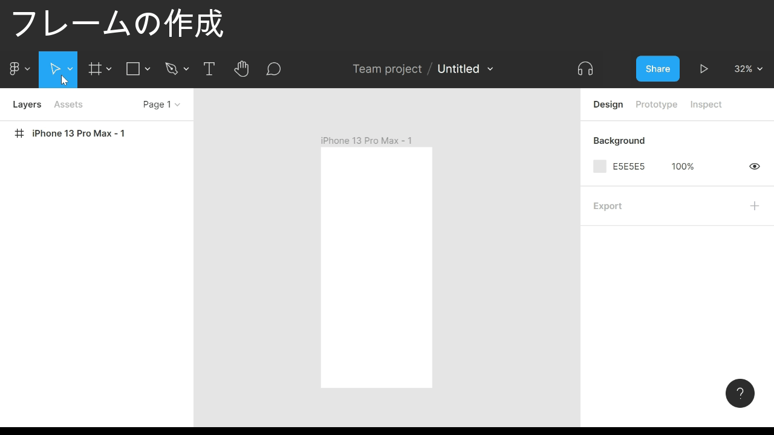
Task: Select the Rectangle shape tool
Action: pos(133,69)
